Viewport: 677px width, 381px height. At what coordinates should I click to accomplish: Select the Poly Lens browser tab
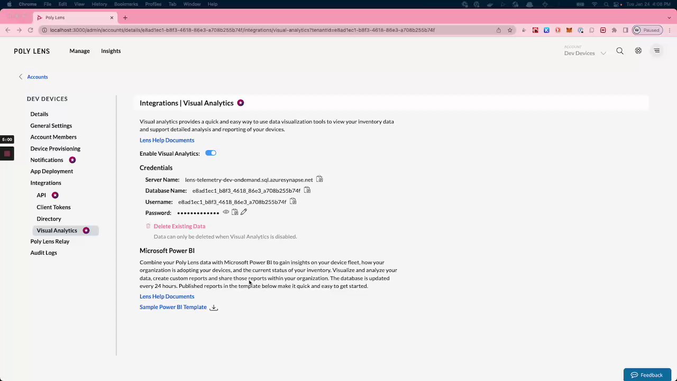pyautogui.click(x=75, y=17)
